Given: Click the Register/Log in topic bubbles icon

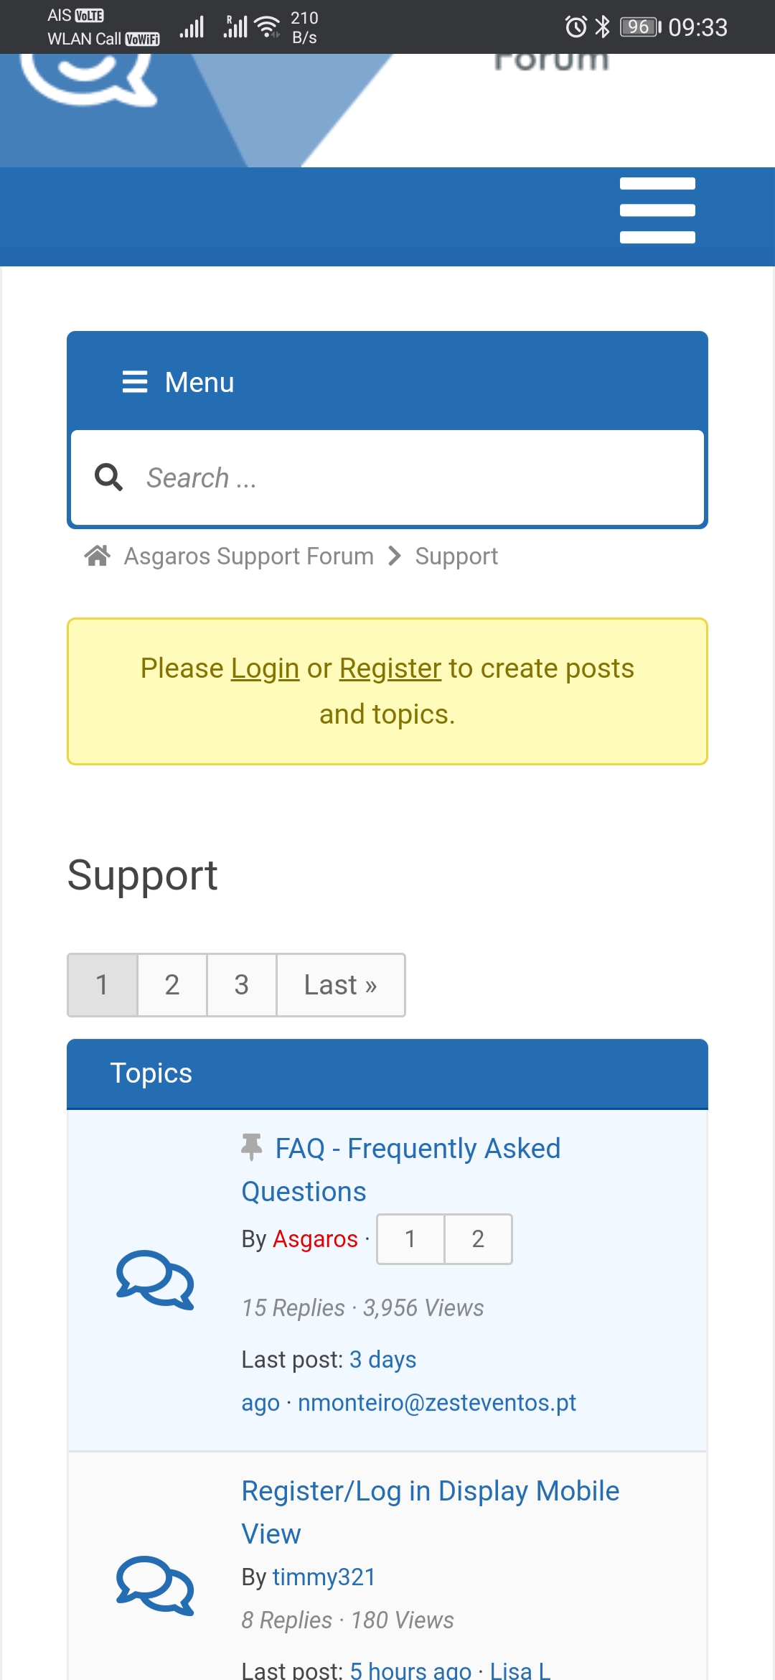Looking at the screenshot, I should [x=155, y=1585].
